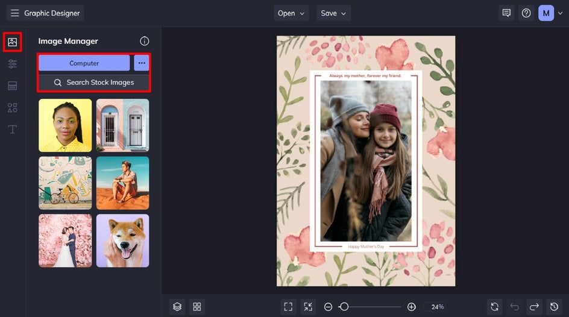The image size is (569, 317).
Task: Open the Customize sliders sidebar tab
Action: pyautogui.click(x=12, y=64)
